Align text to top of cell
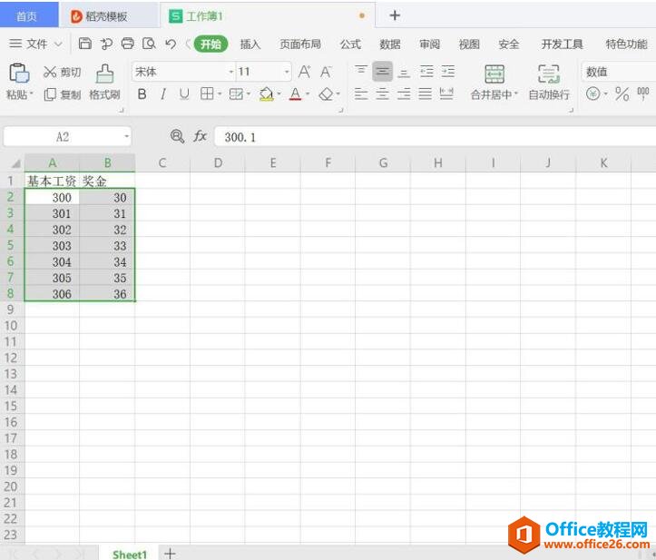 tap(361, 72)
